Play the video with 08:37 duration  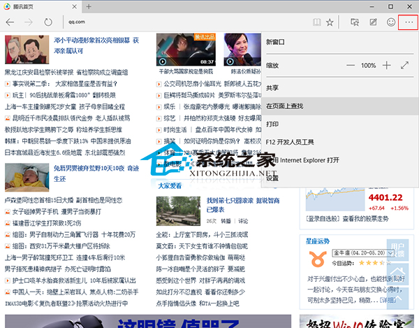186,50
